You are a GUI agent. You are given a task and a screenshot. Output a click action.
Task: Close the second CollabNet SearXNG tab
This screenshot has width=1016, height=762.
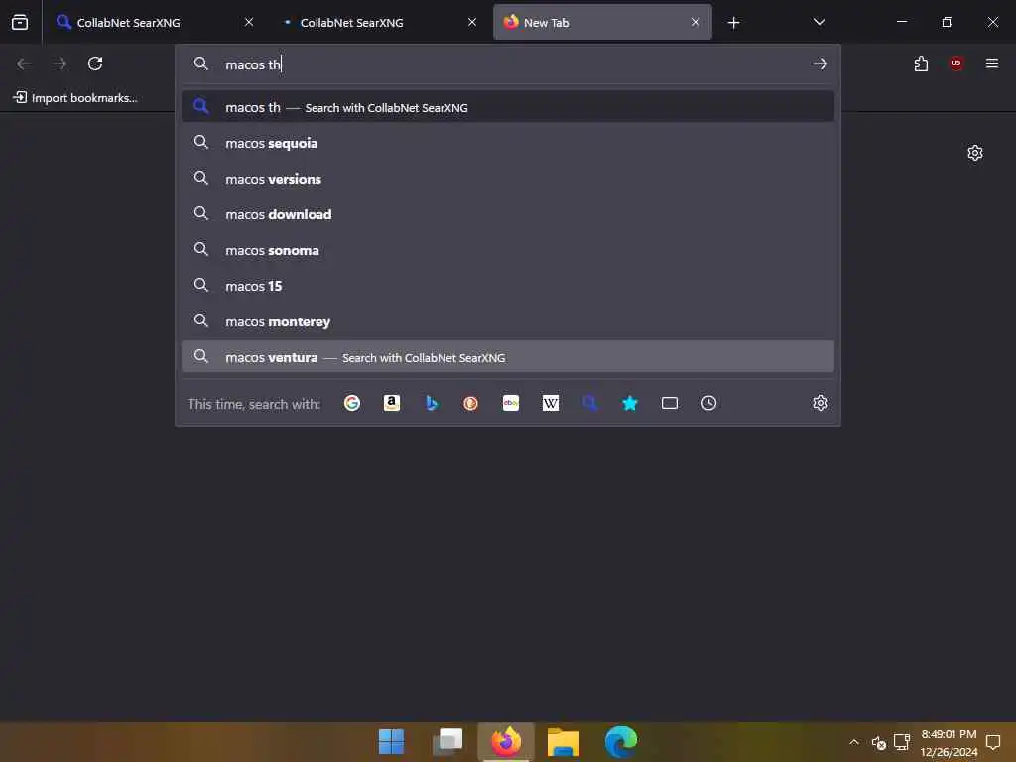click(x=472, y=22)
